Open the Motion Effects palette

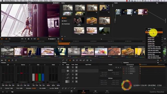[x=16, y=60]
